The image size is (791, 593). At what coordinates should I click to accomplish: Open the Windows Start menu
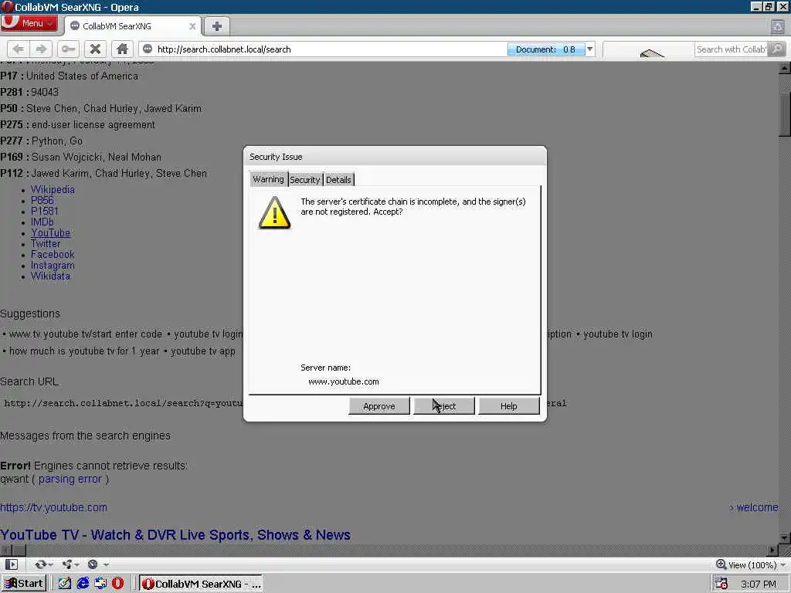[24, 584]
